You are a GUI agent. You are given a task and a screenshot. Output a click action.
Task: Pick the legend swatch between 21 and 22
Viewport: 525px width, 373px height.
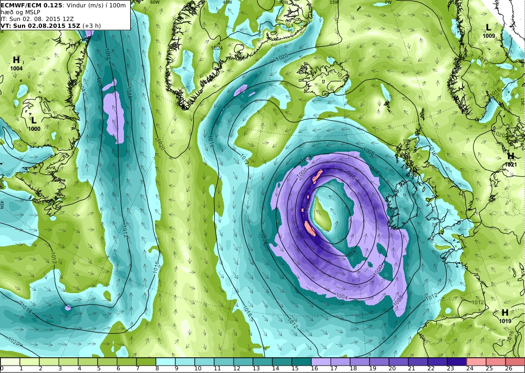(x=418, y=361)
